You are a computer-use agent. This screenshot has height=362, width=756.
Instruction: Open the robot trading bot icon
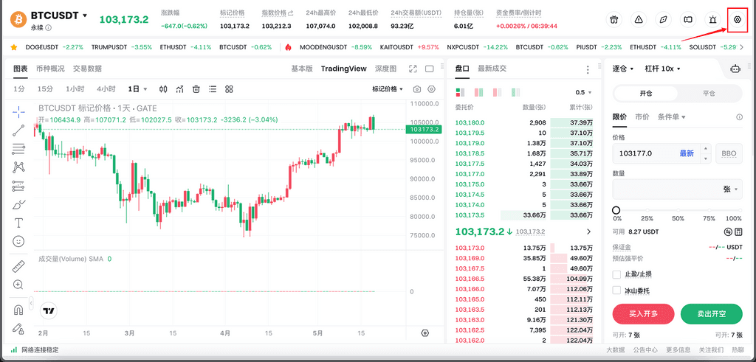(x=735, y=69)
